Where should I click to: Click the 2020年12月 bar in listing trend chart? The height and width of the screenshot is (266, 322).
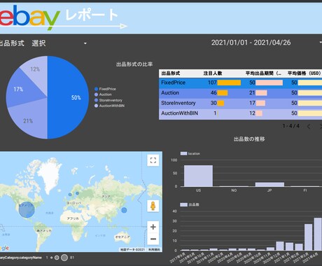(280, 246)
